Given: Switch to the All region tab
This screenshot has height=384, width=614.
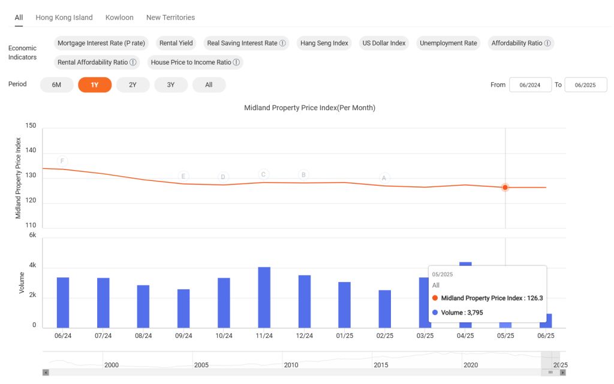Looking at the screenshot, I should coord(19,17).
